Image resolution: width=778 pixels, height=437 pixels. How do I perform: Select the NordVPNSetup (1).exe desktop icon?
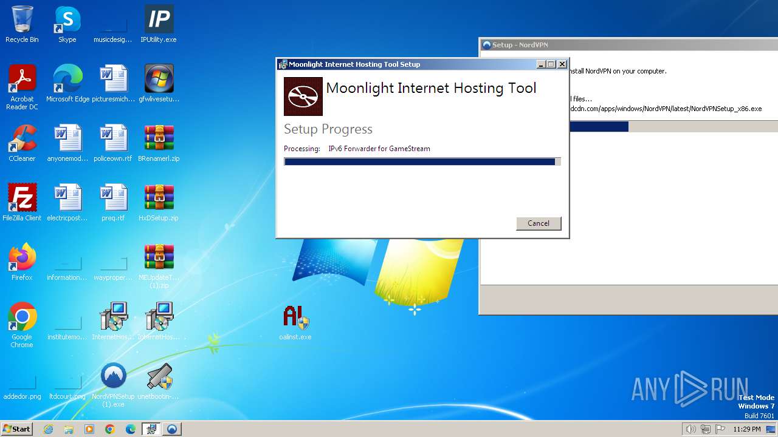point(113,385)
